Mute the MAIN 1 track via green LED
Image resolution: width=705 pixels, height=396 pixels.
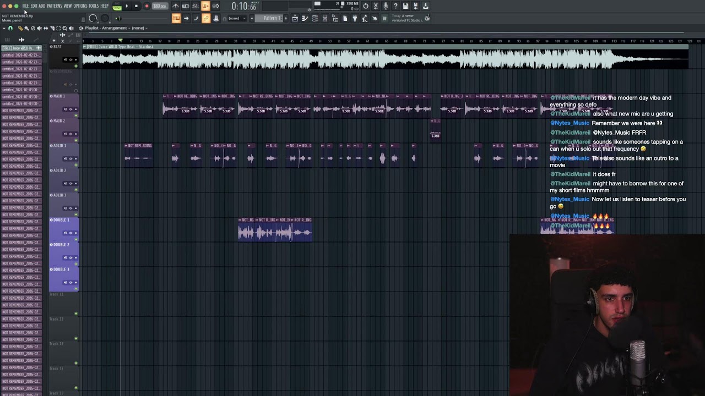pyautogui.click(x=76, y=116)
